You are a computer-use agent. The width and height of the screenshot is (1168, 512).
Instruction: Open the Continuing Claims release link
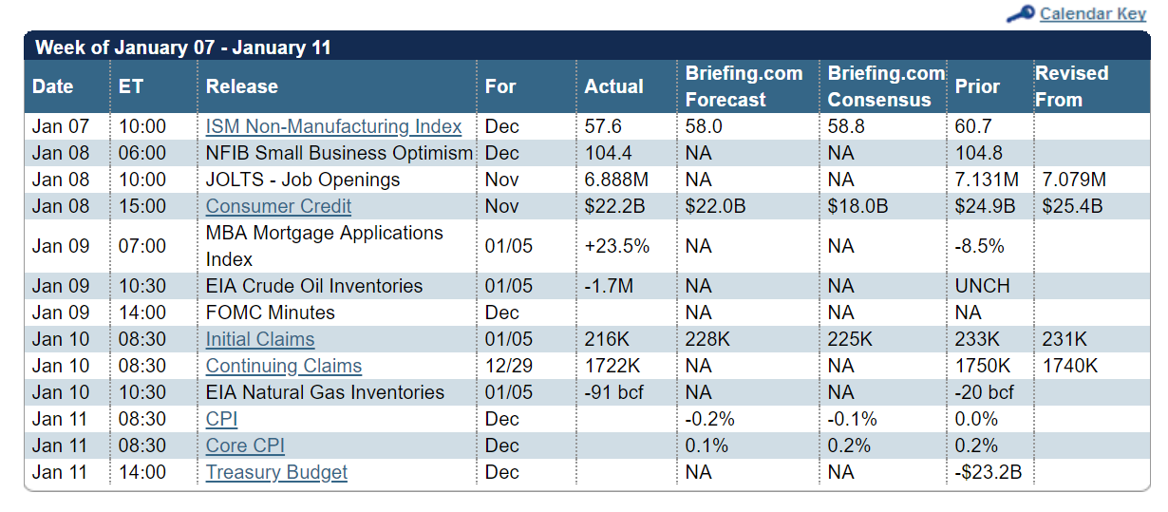pos(284,366)
